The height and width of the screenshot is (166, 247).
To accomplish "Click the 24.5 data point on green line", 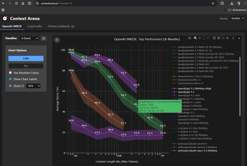I will click(x=163, y=128).
